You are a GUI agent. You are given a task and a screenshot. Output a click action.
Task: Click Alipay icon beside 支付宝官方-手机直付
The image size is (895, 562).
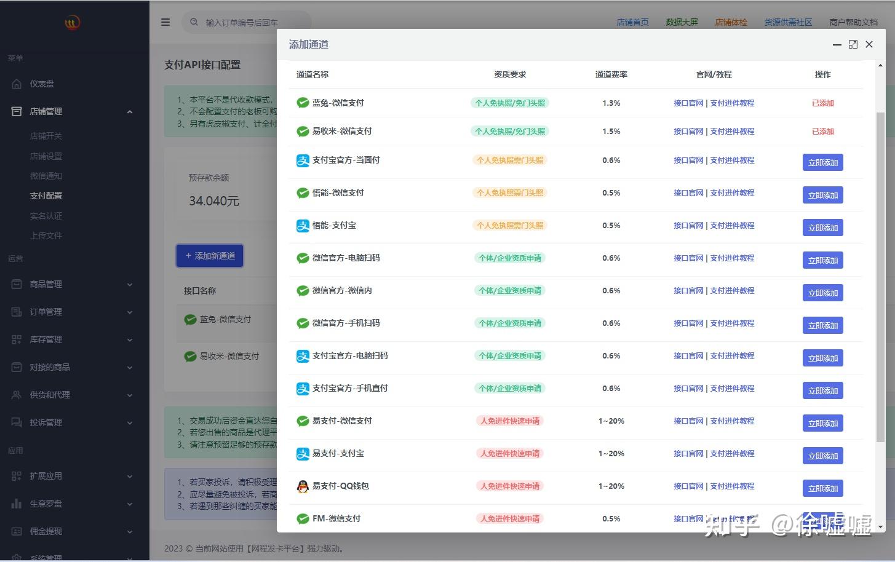(x=303, y=389)
